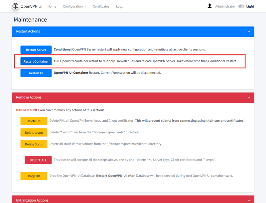Toggle the Light theme switch
Screen dimensions: 266x203
pyautogui.click(x=241, y=6)
